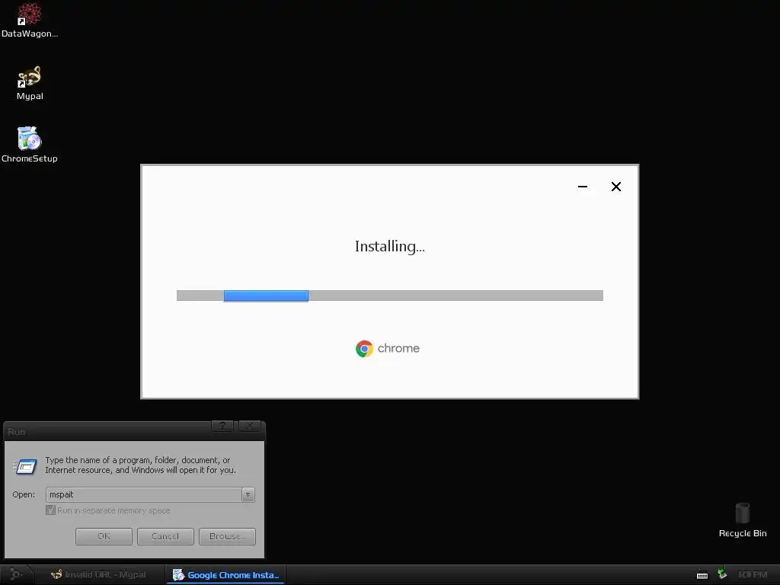Image resolution: width=780 pixels, height=585 pixels.
Task: Open the Recycle Bin
Action: point(742,519)
